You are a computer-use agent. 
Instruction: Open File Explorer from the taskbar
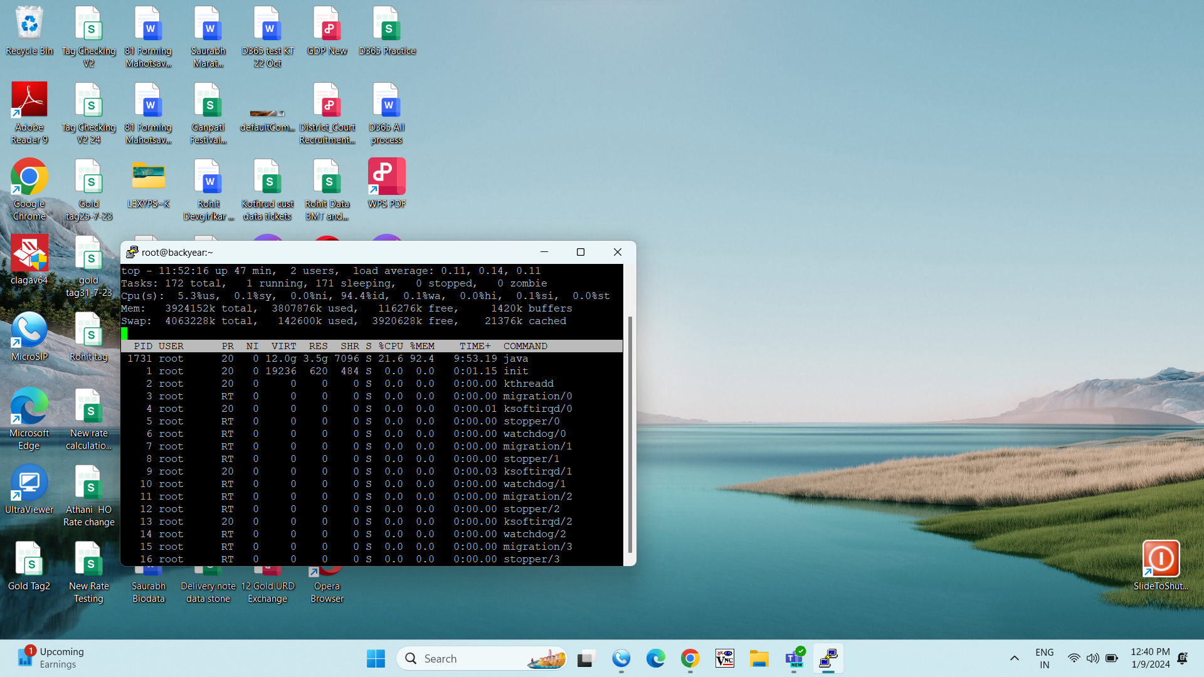pyautogui.click(x=759, y=658)
